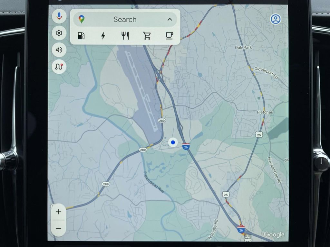Tap the Google logo watermark
Image resolution: width=330 pixels, height=247 pixels.
(x=274, y=234)
